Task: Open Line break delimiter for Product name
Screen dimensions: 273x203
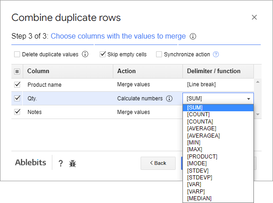Action: 217,84
